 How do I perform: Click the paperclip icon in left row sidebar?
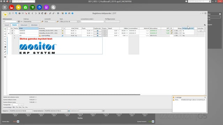[5, 52]
